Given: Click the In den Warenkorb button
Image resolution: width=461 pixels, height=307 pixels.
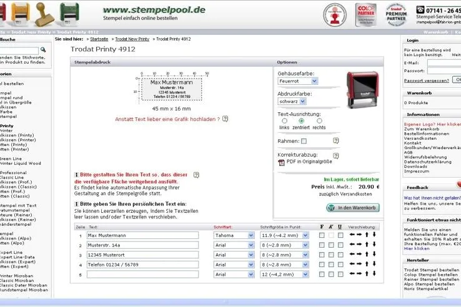Looking at the screenshot, I should tap(353, 208).
